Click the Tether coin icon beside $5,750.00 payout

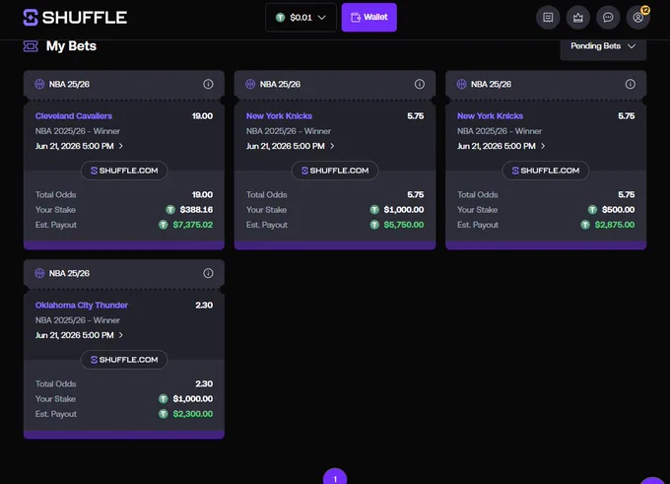(374, 225)
